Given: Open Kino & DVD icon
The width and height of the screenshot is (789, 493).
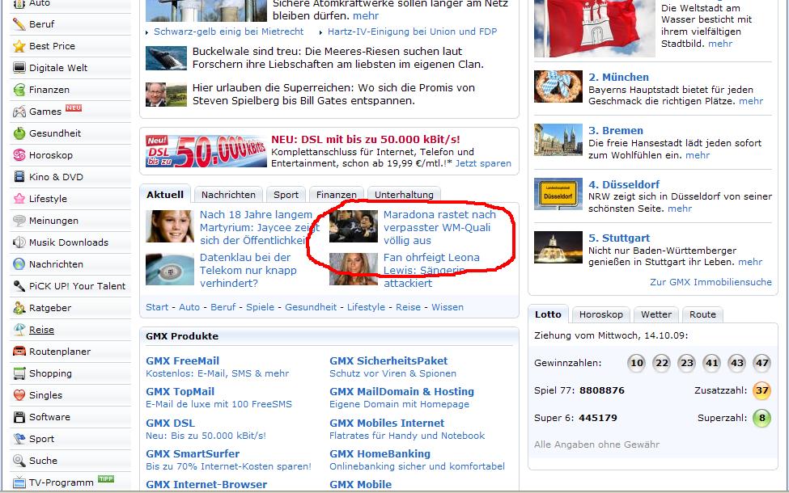Looking at the screenshot, I should 19,177.
